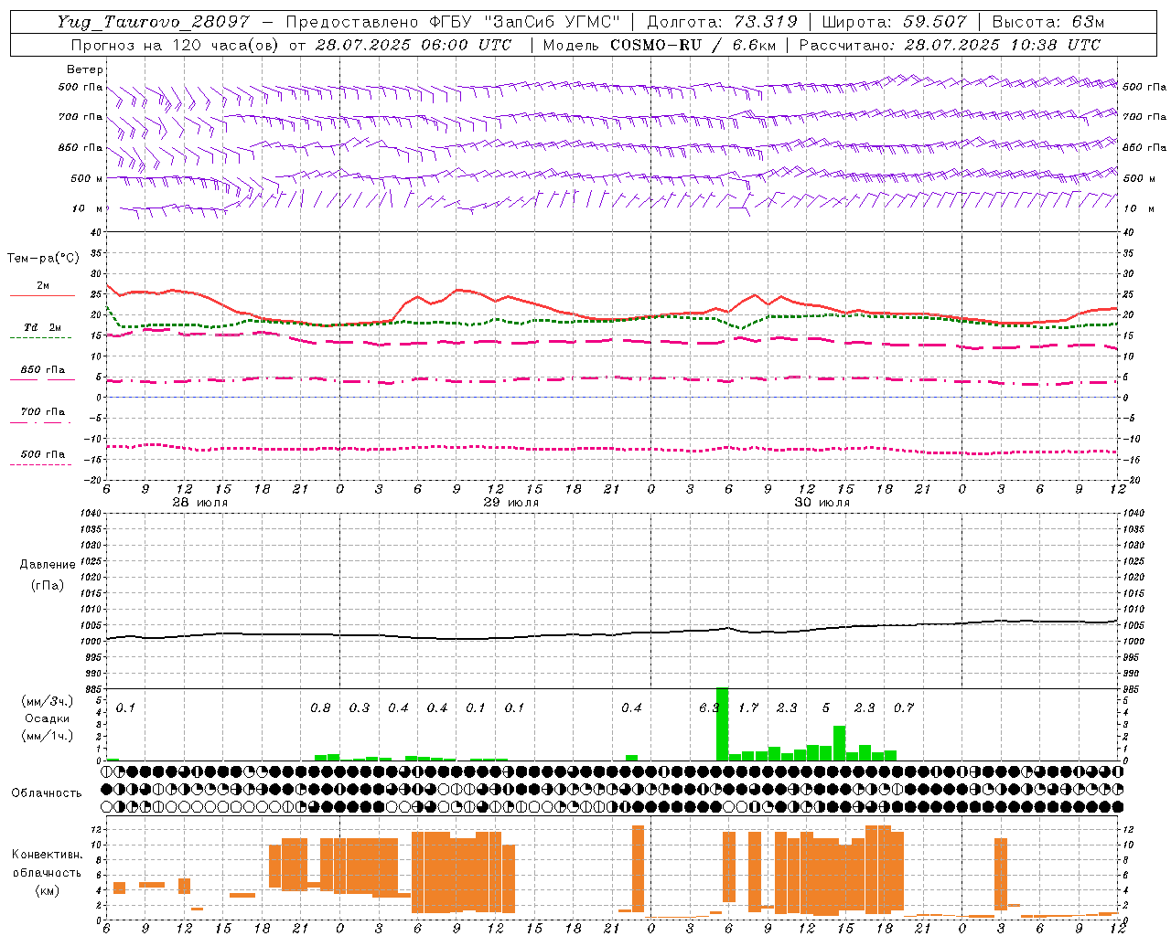Click the station name Yug_Taurovo_28097
Image resolution: width=1171 pixels, height=936 pixels.
coord(153,22)
